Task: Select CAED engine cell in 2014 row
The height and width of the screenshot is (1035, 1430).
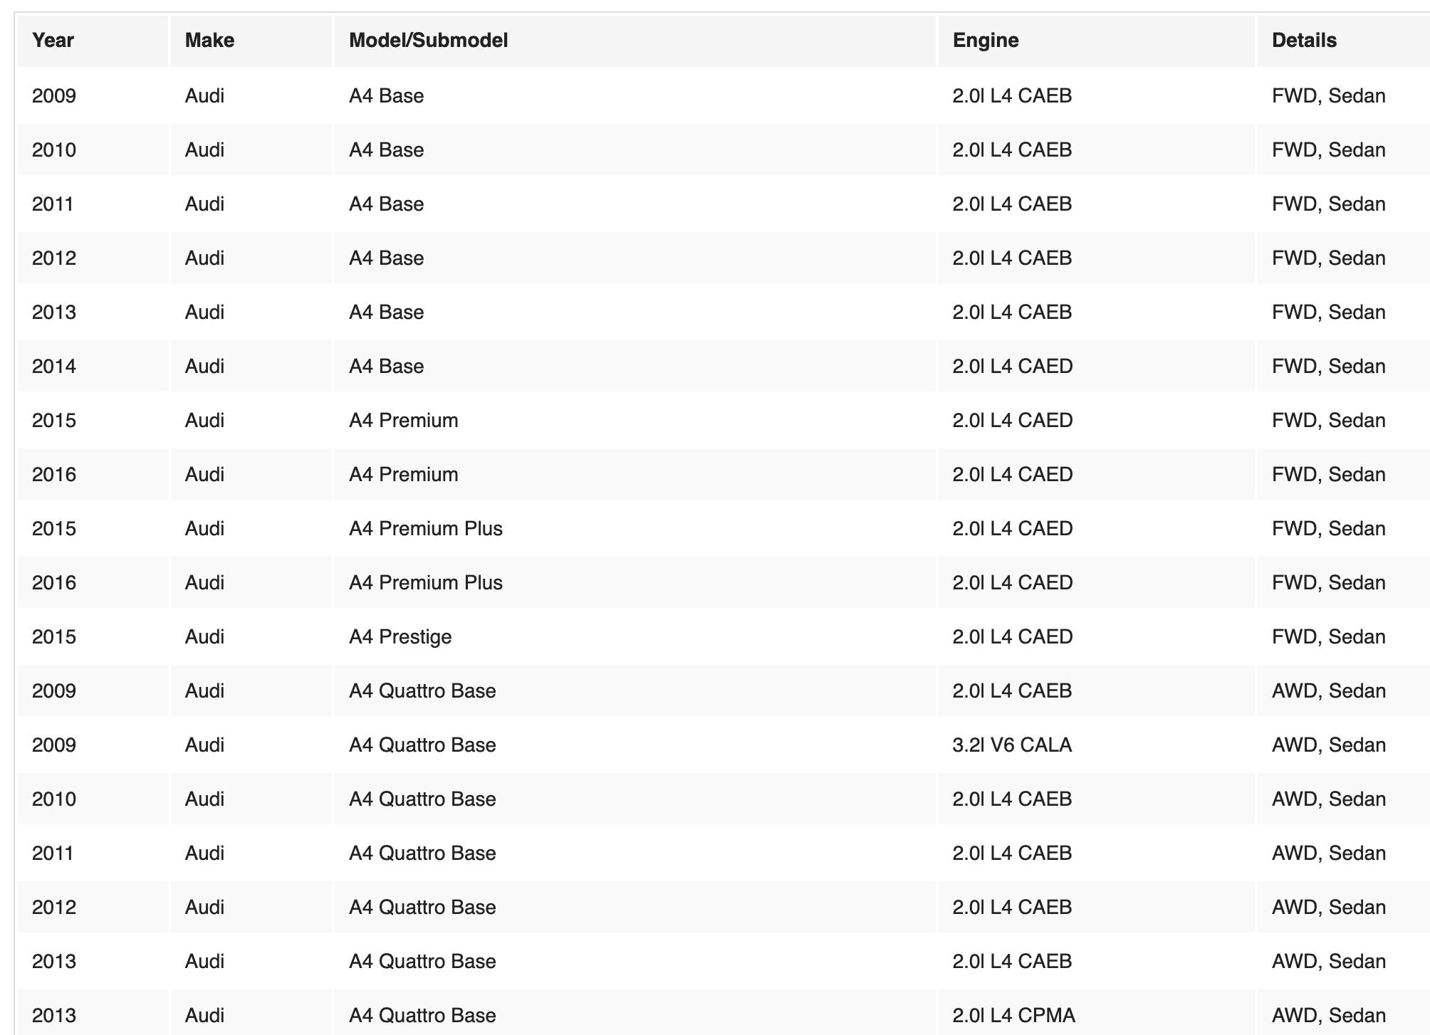Action: (x=1012, y=367)
